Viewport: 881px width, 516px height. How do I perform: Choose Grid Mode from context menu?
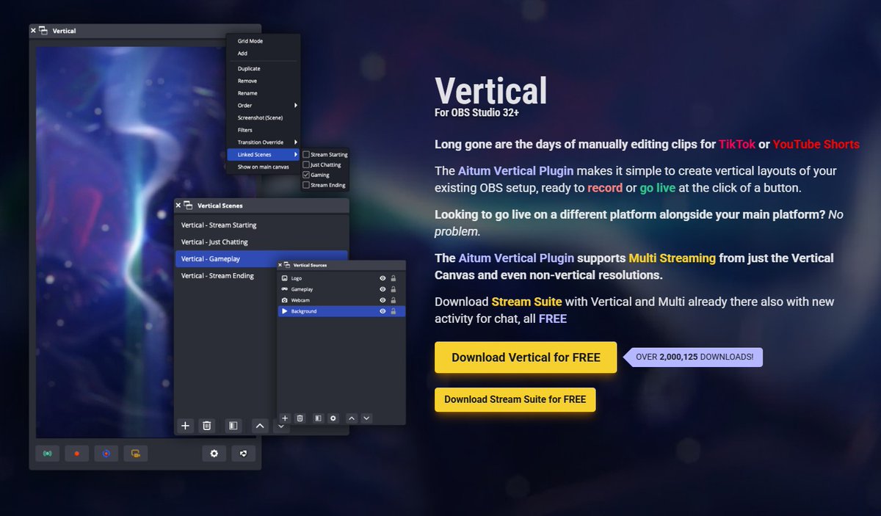pos(250,41)
